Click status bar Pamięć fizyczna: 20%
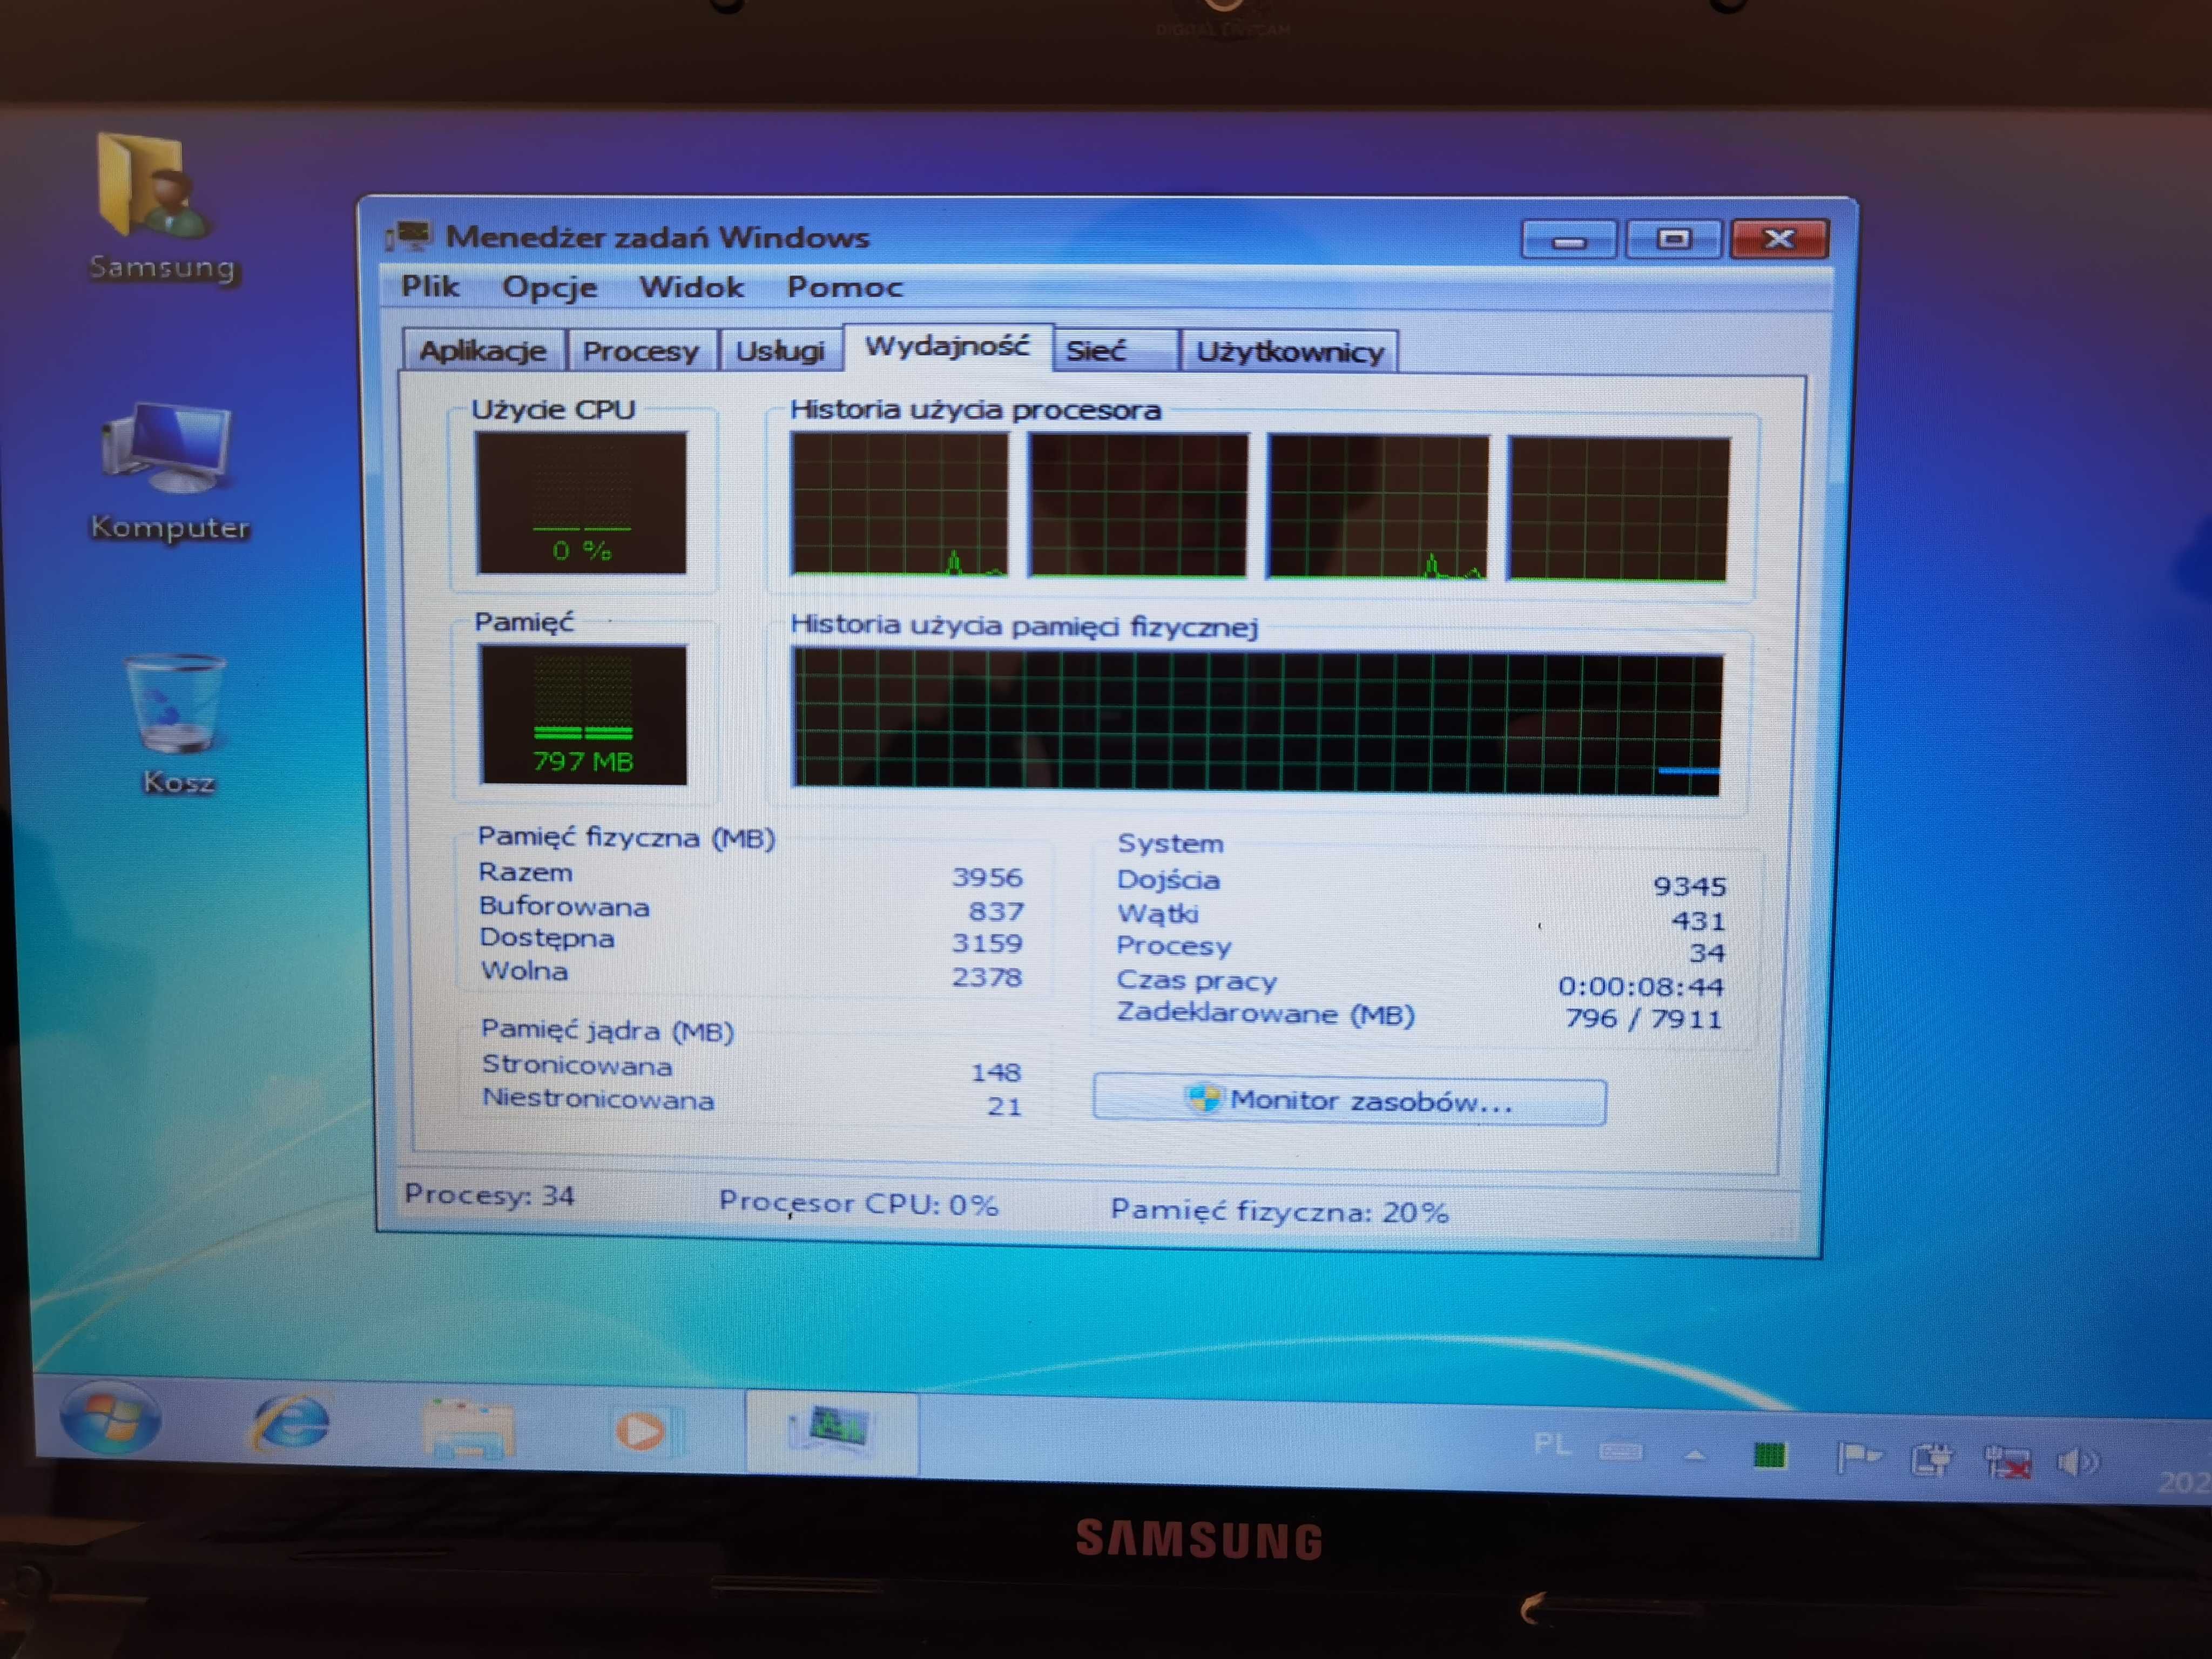The image size is (2212, 1659). point(1279,1211)
